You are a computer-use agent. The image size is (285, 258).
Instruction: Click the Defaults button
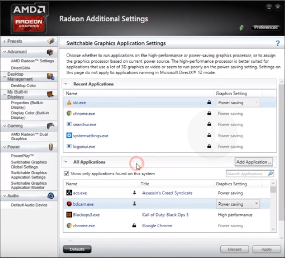[77, 249]
